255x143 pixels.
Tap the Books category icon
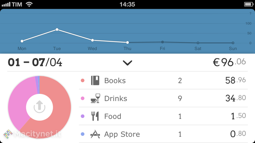click(x=95, y=81)
